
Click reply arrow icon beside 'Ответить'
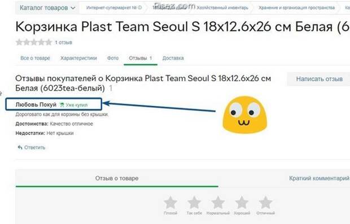[20, 147]
